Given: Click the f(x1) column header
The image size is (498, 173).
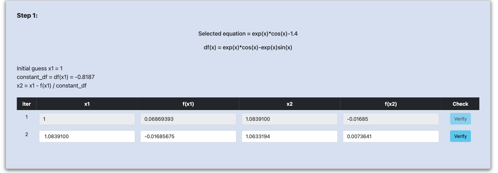Looking at the screenshot, I should (188, 104).
